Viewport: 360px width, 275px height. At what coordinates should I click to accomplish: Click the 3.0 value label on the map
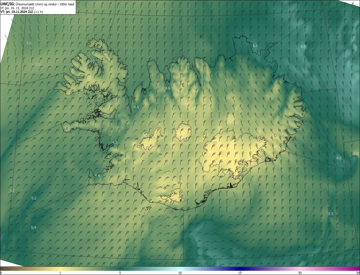click(x=356, y=154)
